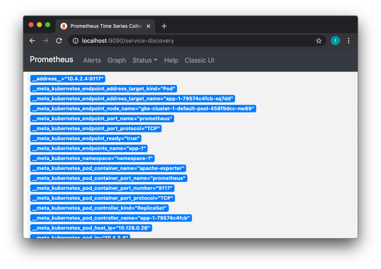Open a new tab with plus icon
This screenshot has width=381, height=269.
(164, 26)
